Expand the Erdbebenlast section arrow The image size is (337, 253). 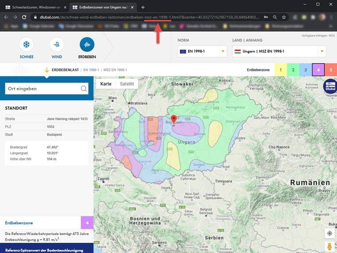pos(47,70)
